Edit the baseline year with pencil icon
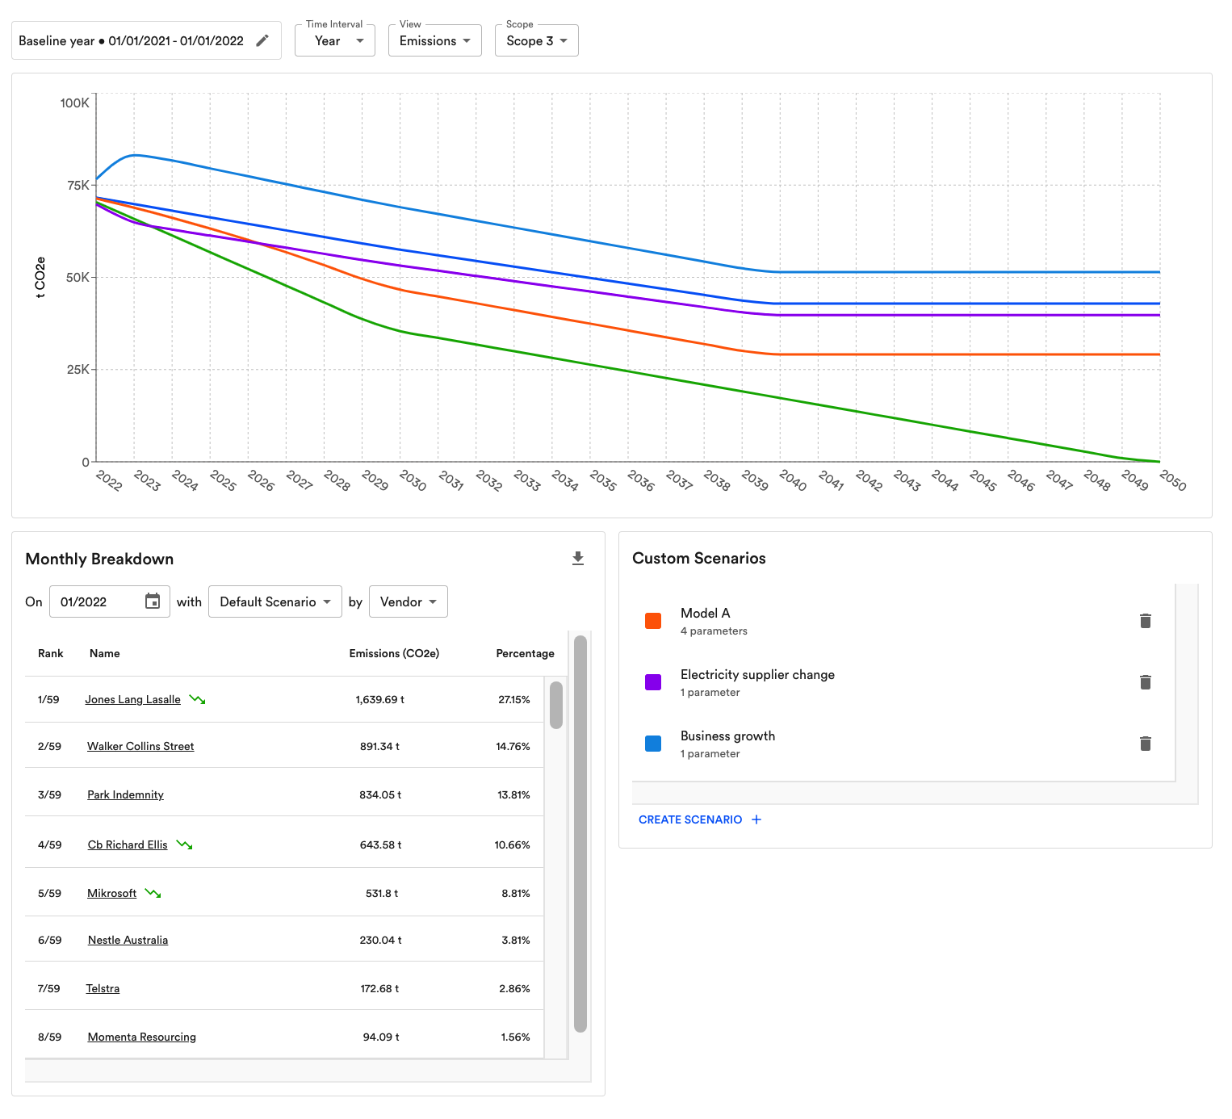 click(x=262, y=40)
